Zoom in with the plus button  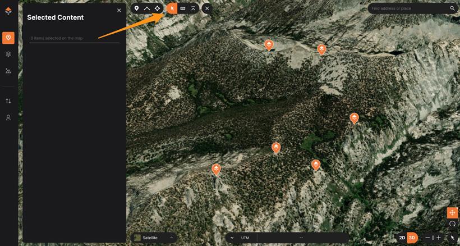[x=439, y=238]
